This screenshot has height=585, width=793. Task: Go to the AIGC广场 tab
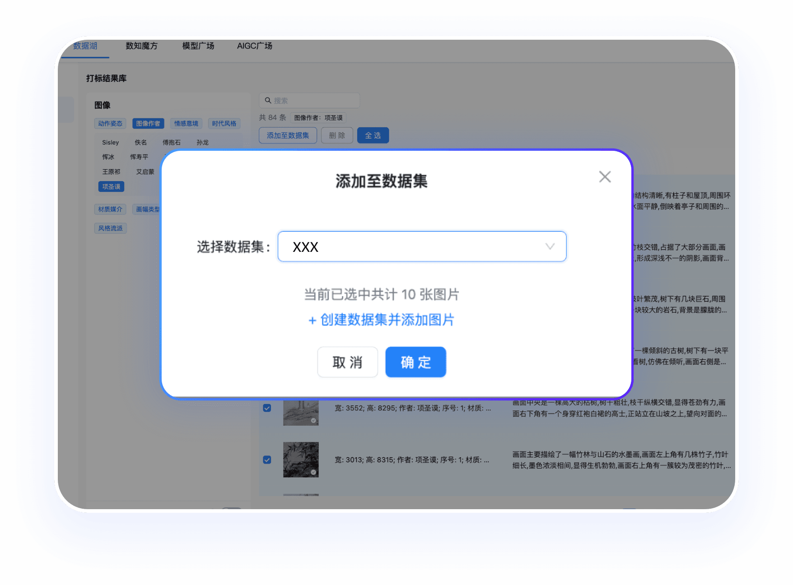coord(255,46)
